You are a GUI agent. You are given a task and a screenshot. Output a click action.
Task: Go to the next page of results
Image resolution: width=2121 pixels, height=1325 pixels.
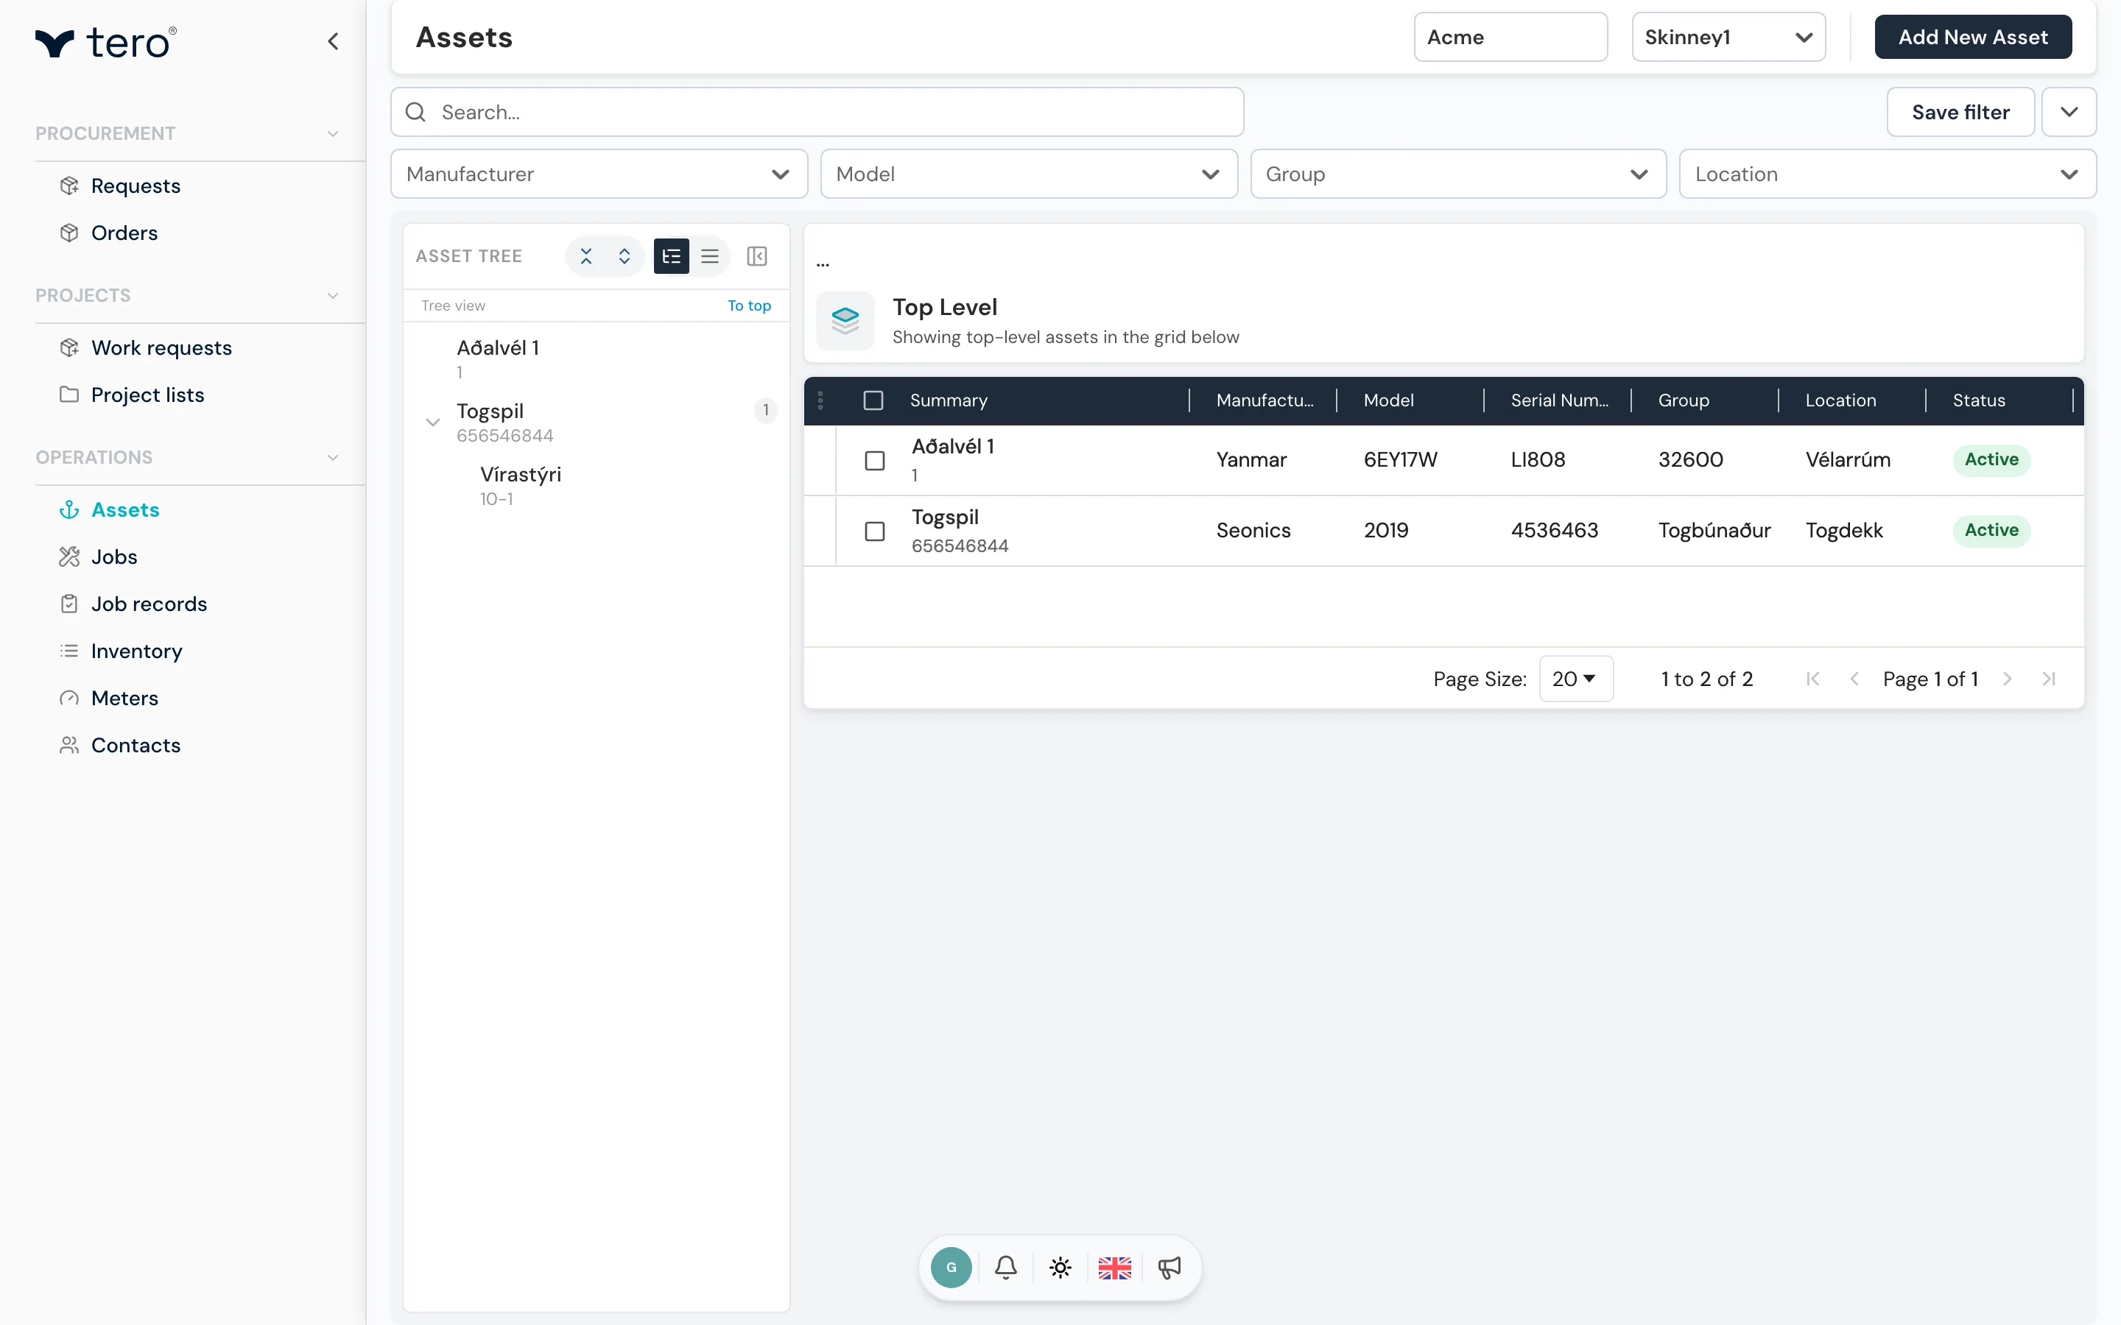(x=2007, y=678)
